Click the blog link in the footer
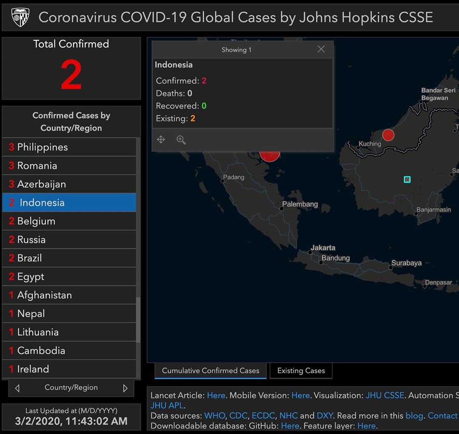459x434 pixels. click(x=415, y=415)
